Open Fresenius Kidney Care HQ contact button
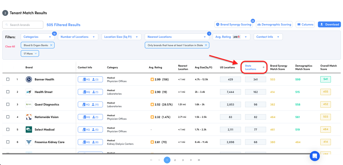Screen dimensions: 343x165 [x=90, y=142]
